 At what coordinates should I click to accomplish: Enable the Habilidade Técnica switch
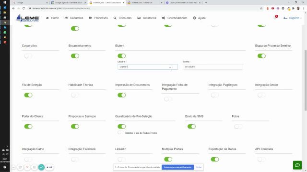[75, 95]
